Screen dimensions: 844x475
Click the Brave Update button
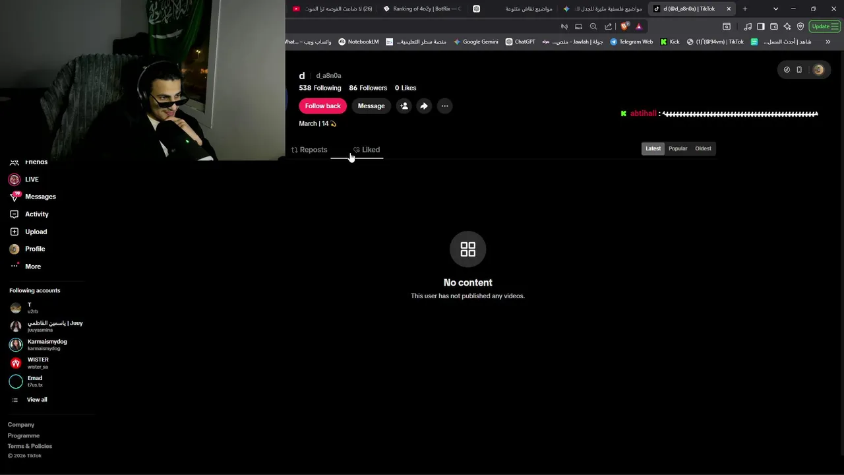[824, 26]
